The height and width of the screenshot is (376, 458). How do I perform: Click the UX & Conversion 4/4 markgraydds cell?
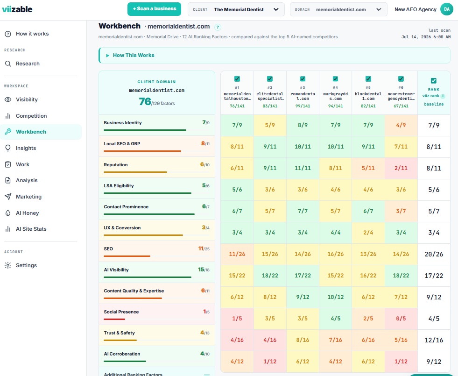335,233
